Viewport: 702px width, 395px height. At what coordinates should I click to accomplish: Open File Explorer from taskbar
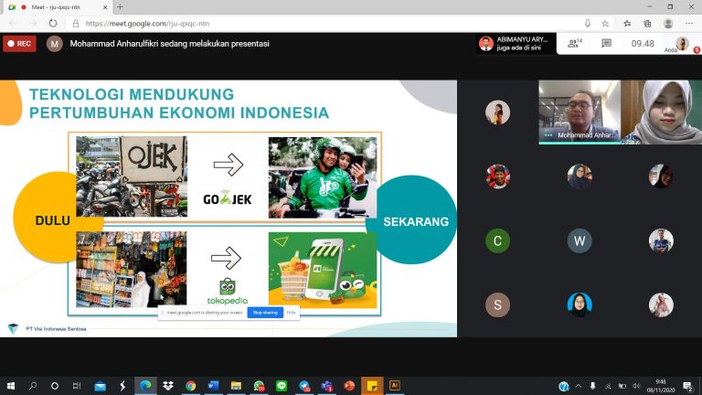(236, 386)
